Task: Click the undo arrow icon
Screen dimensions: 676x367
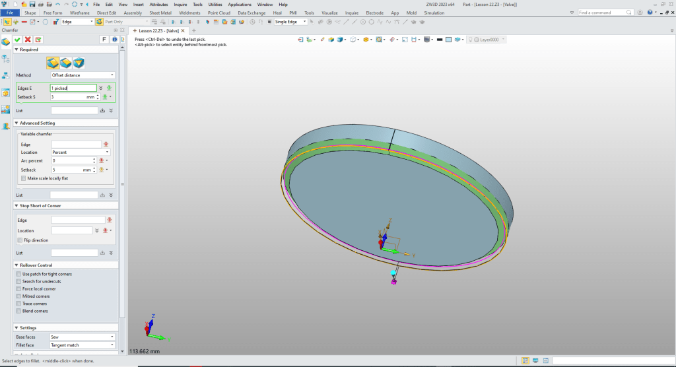Action: point(57,4)
